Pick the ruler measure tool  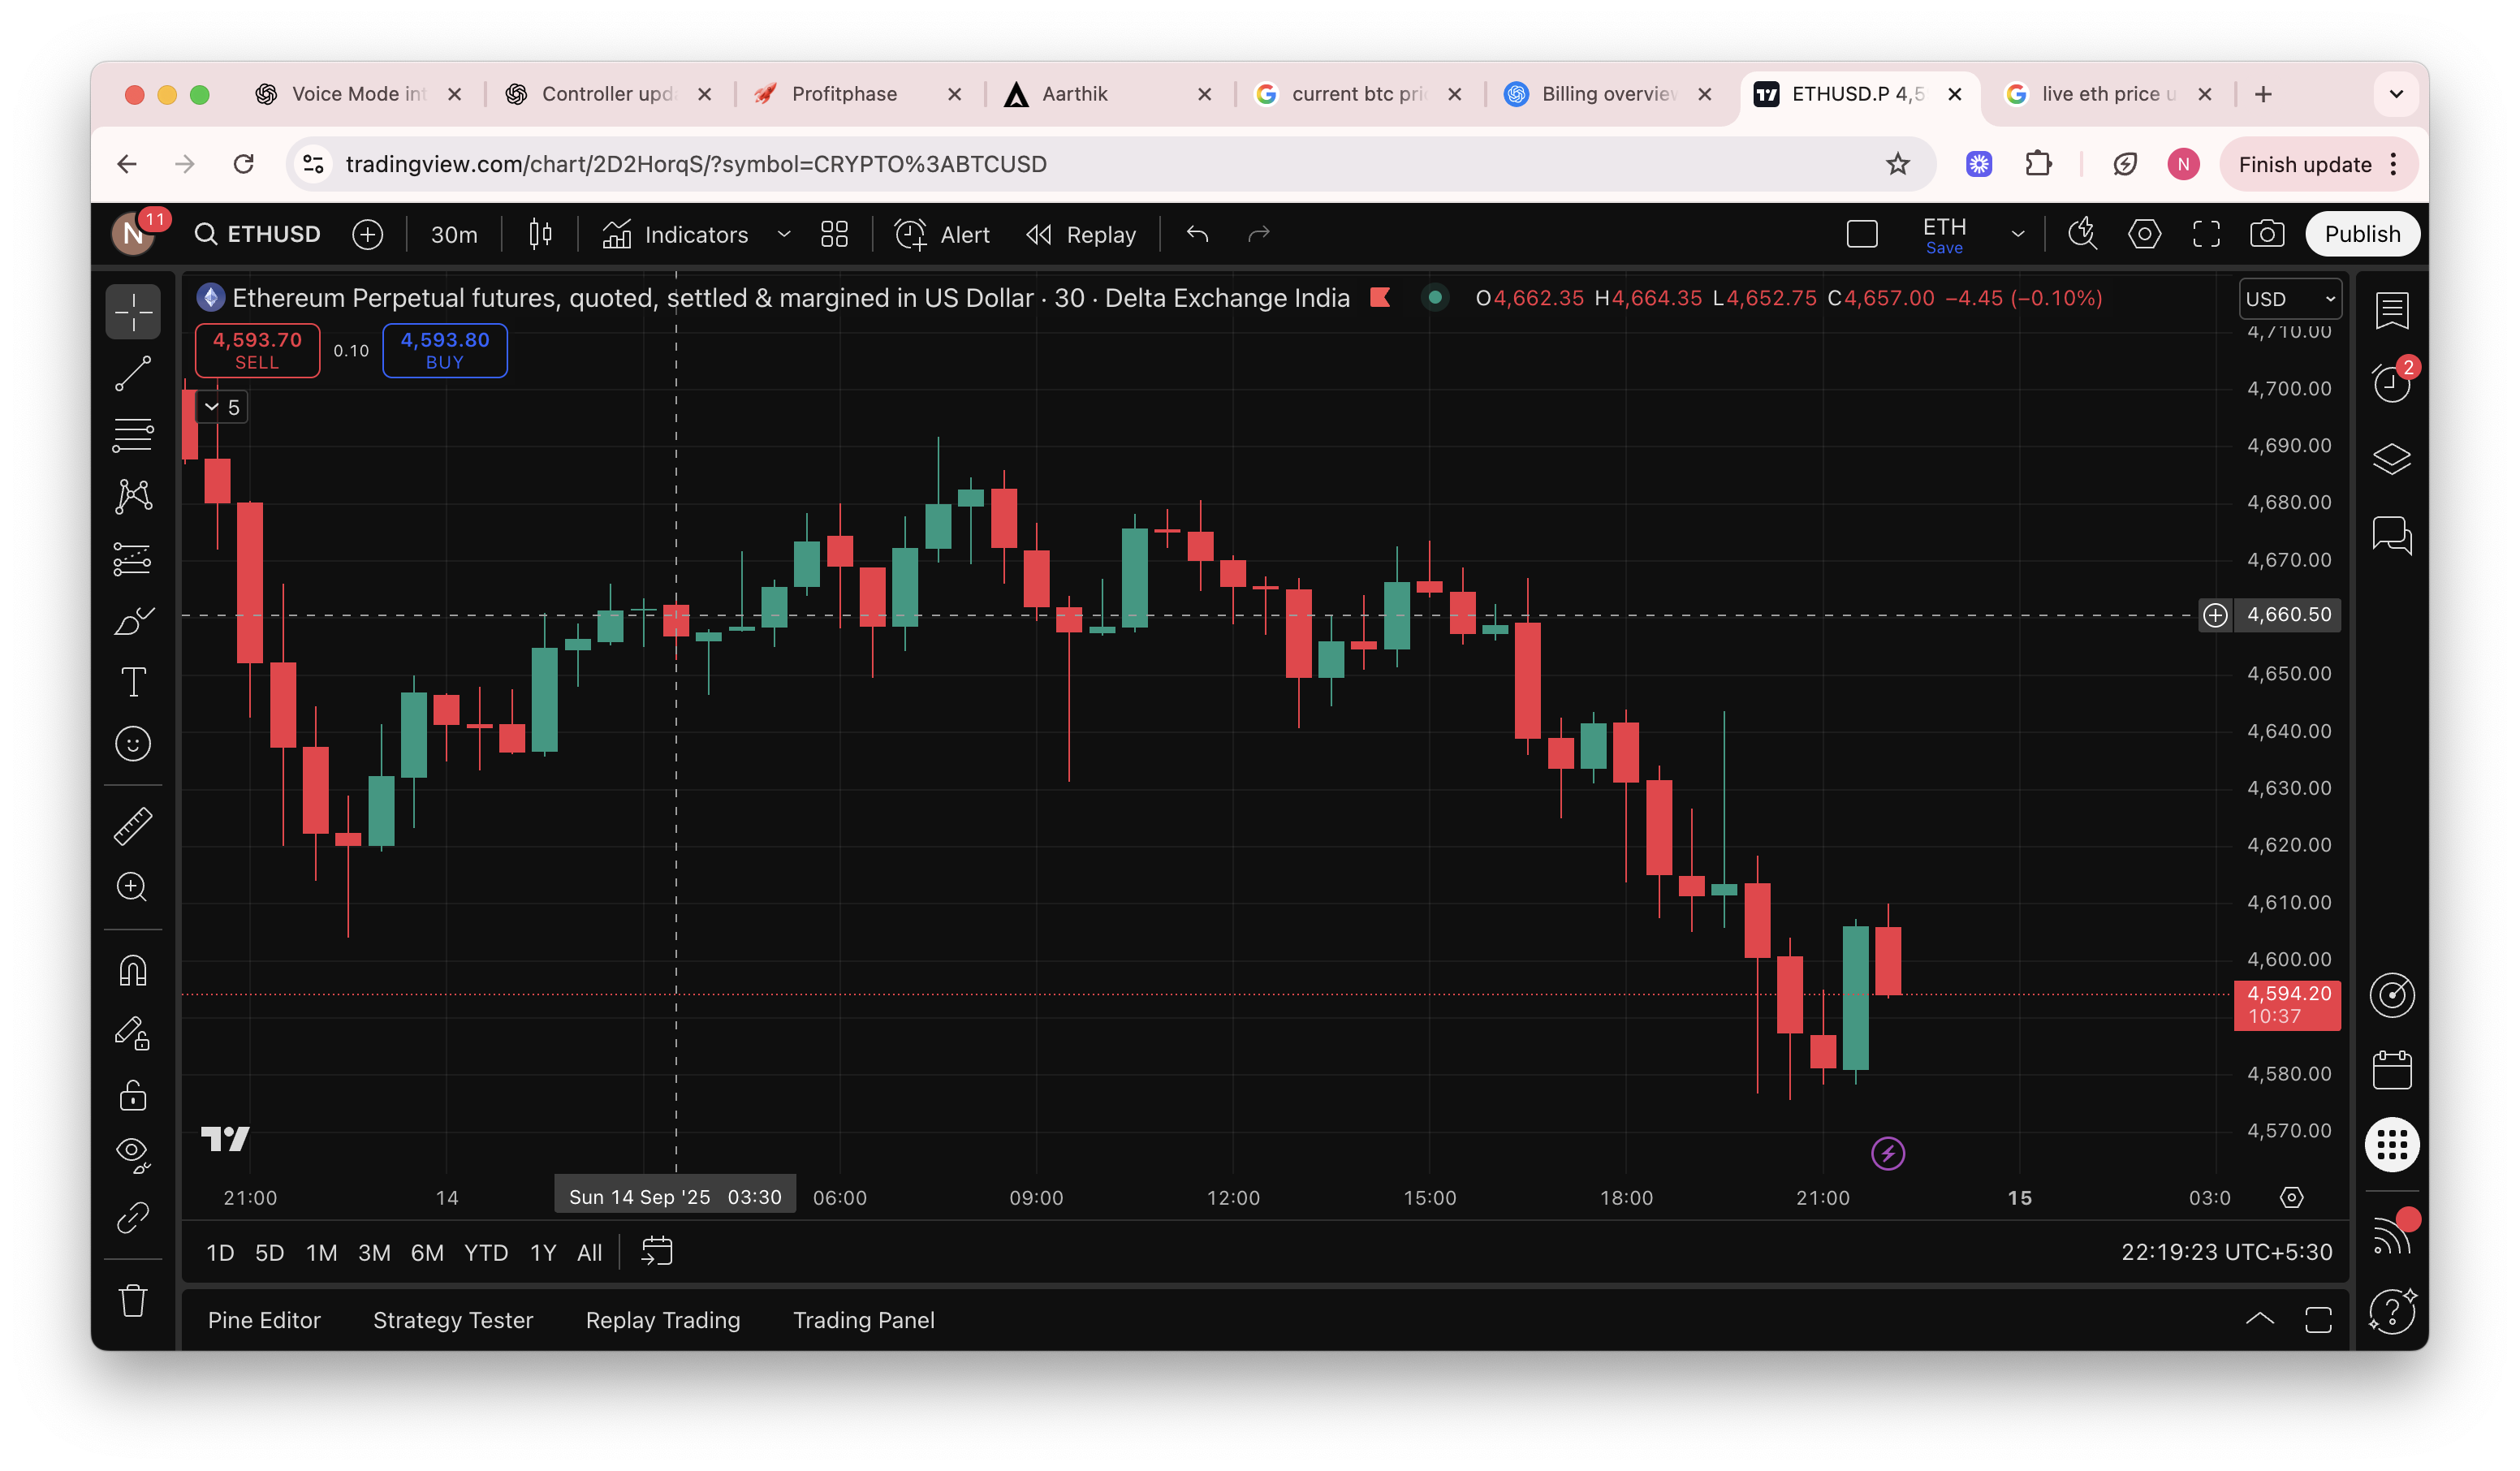tap(133, 826)
